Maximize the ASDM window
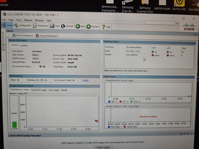 [183, 18]
